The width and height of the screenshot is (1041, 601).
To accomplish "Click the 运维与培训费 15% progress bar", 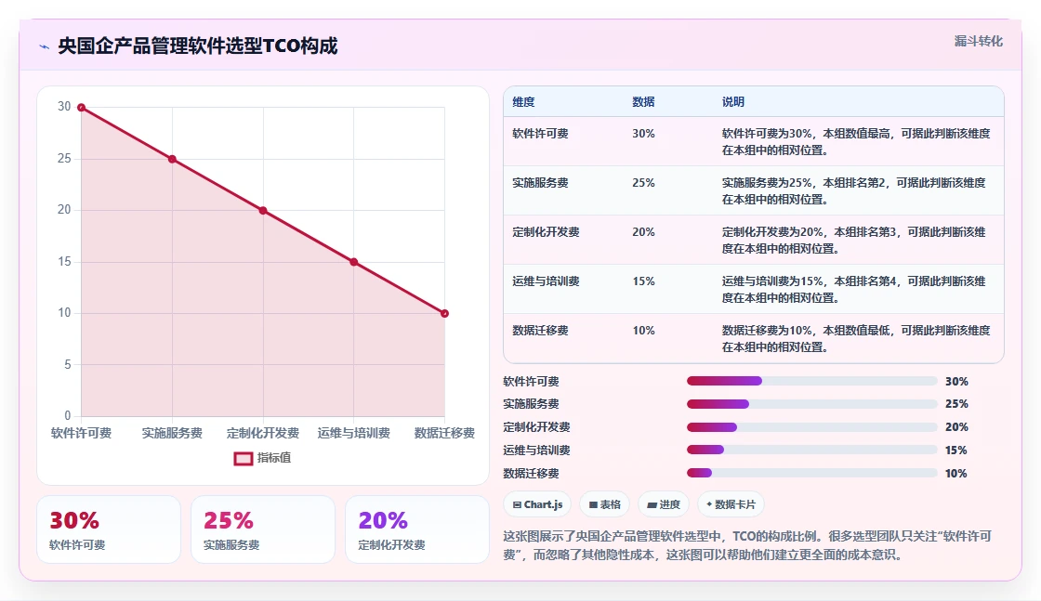I will coord(812,450).
